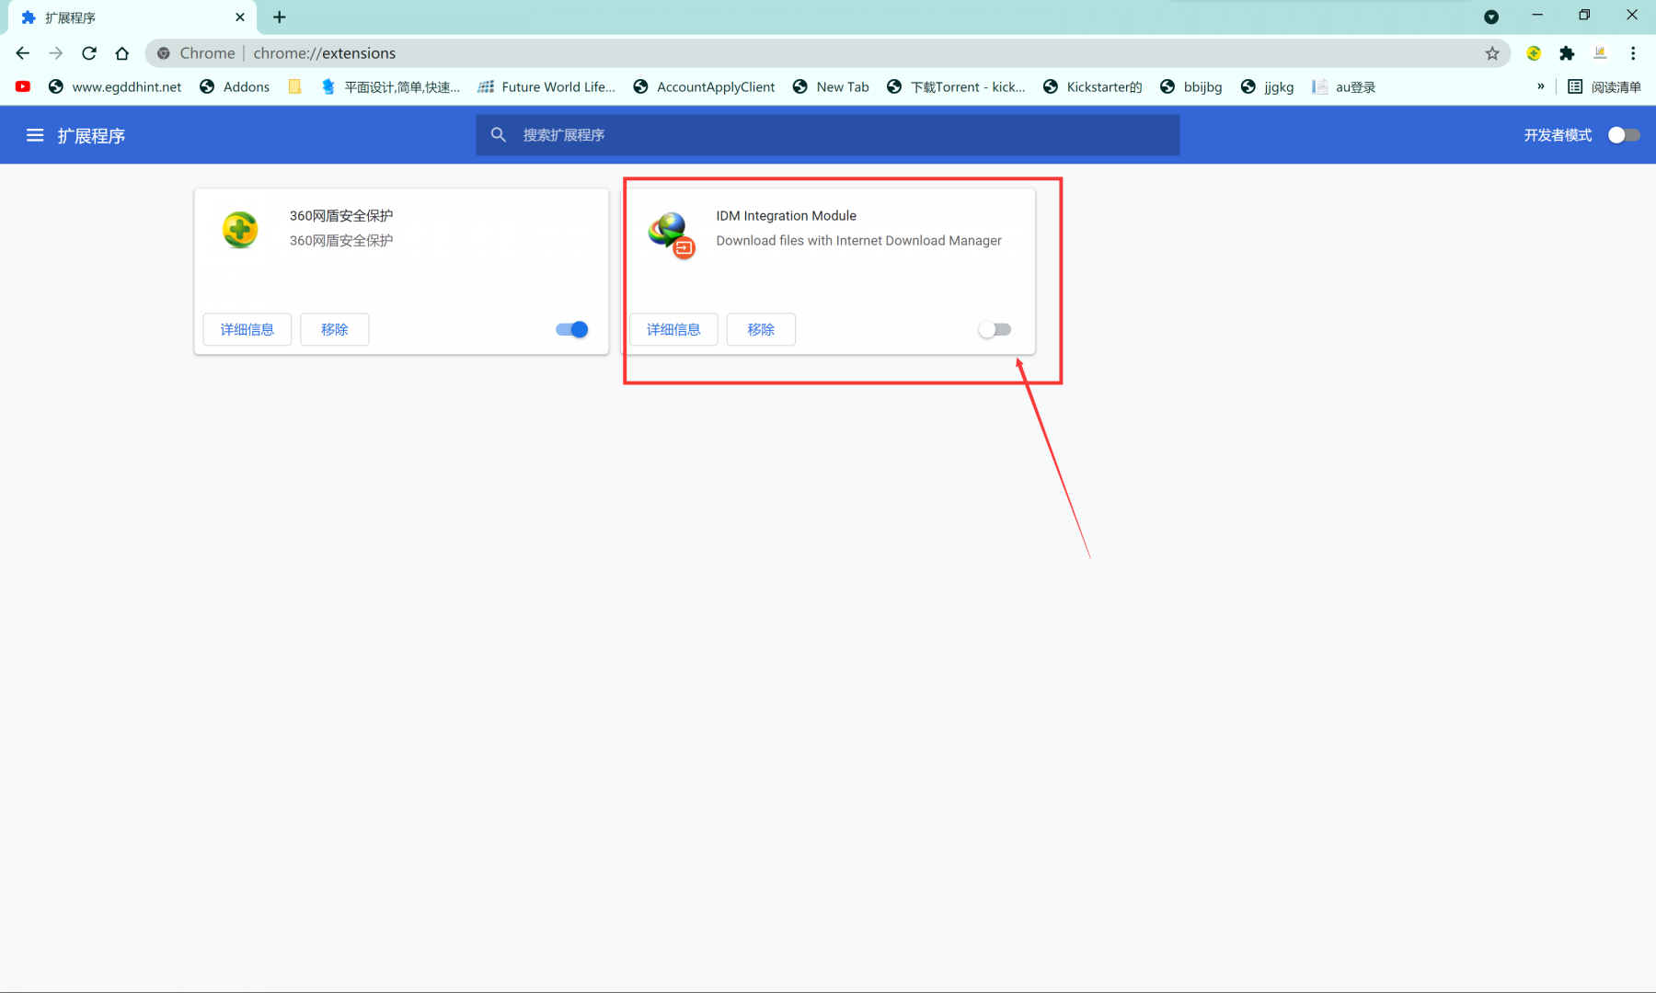This screenshot has height=993, width=1656.
Task: Open the yellow folder bookmark
Action: [294, 86]
